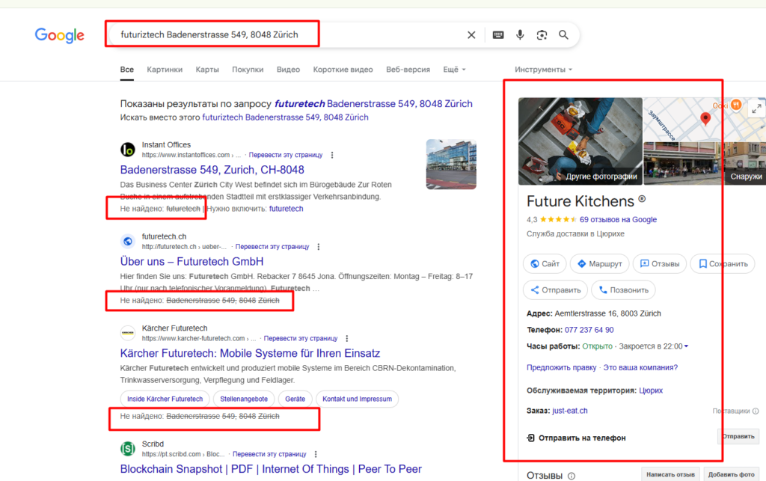The height and width of the screenshot is (481, 766).
Task: Switch to the Картинки tab
Action: coord(165,70)
